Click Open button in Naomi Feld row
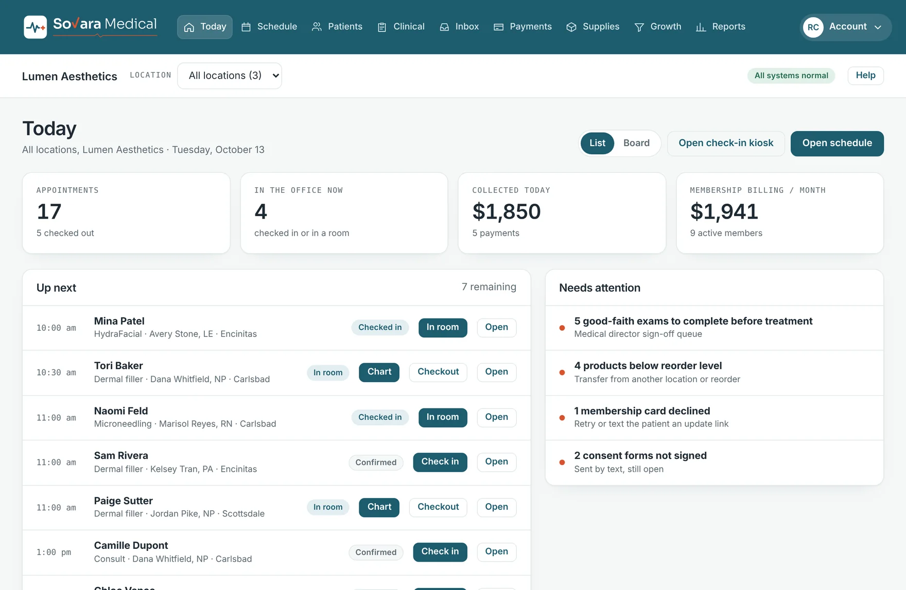The height and width of the screenshot is (590, 906). [x=496, y=417]
